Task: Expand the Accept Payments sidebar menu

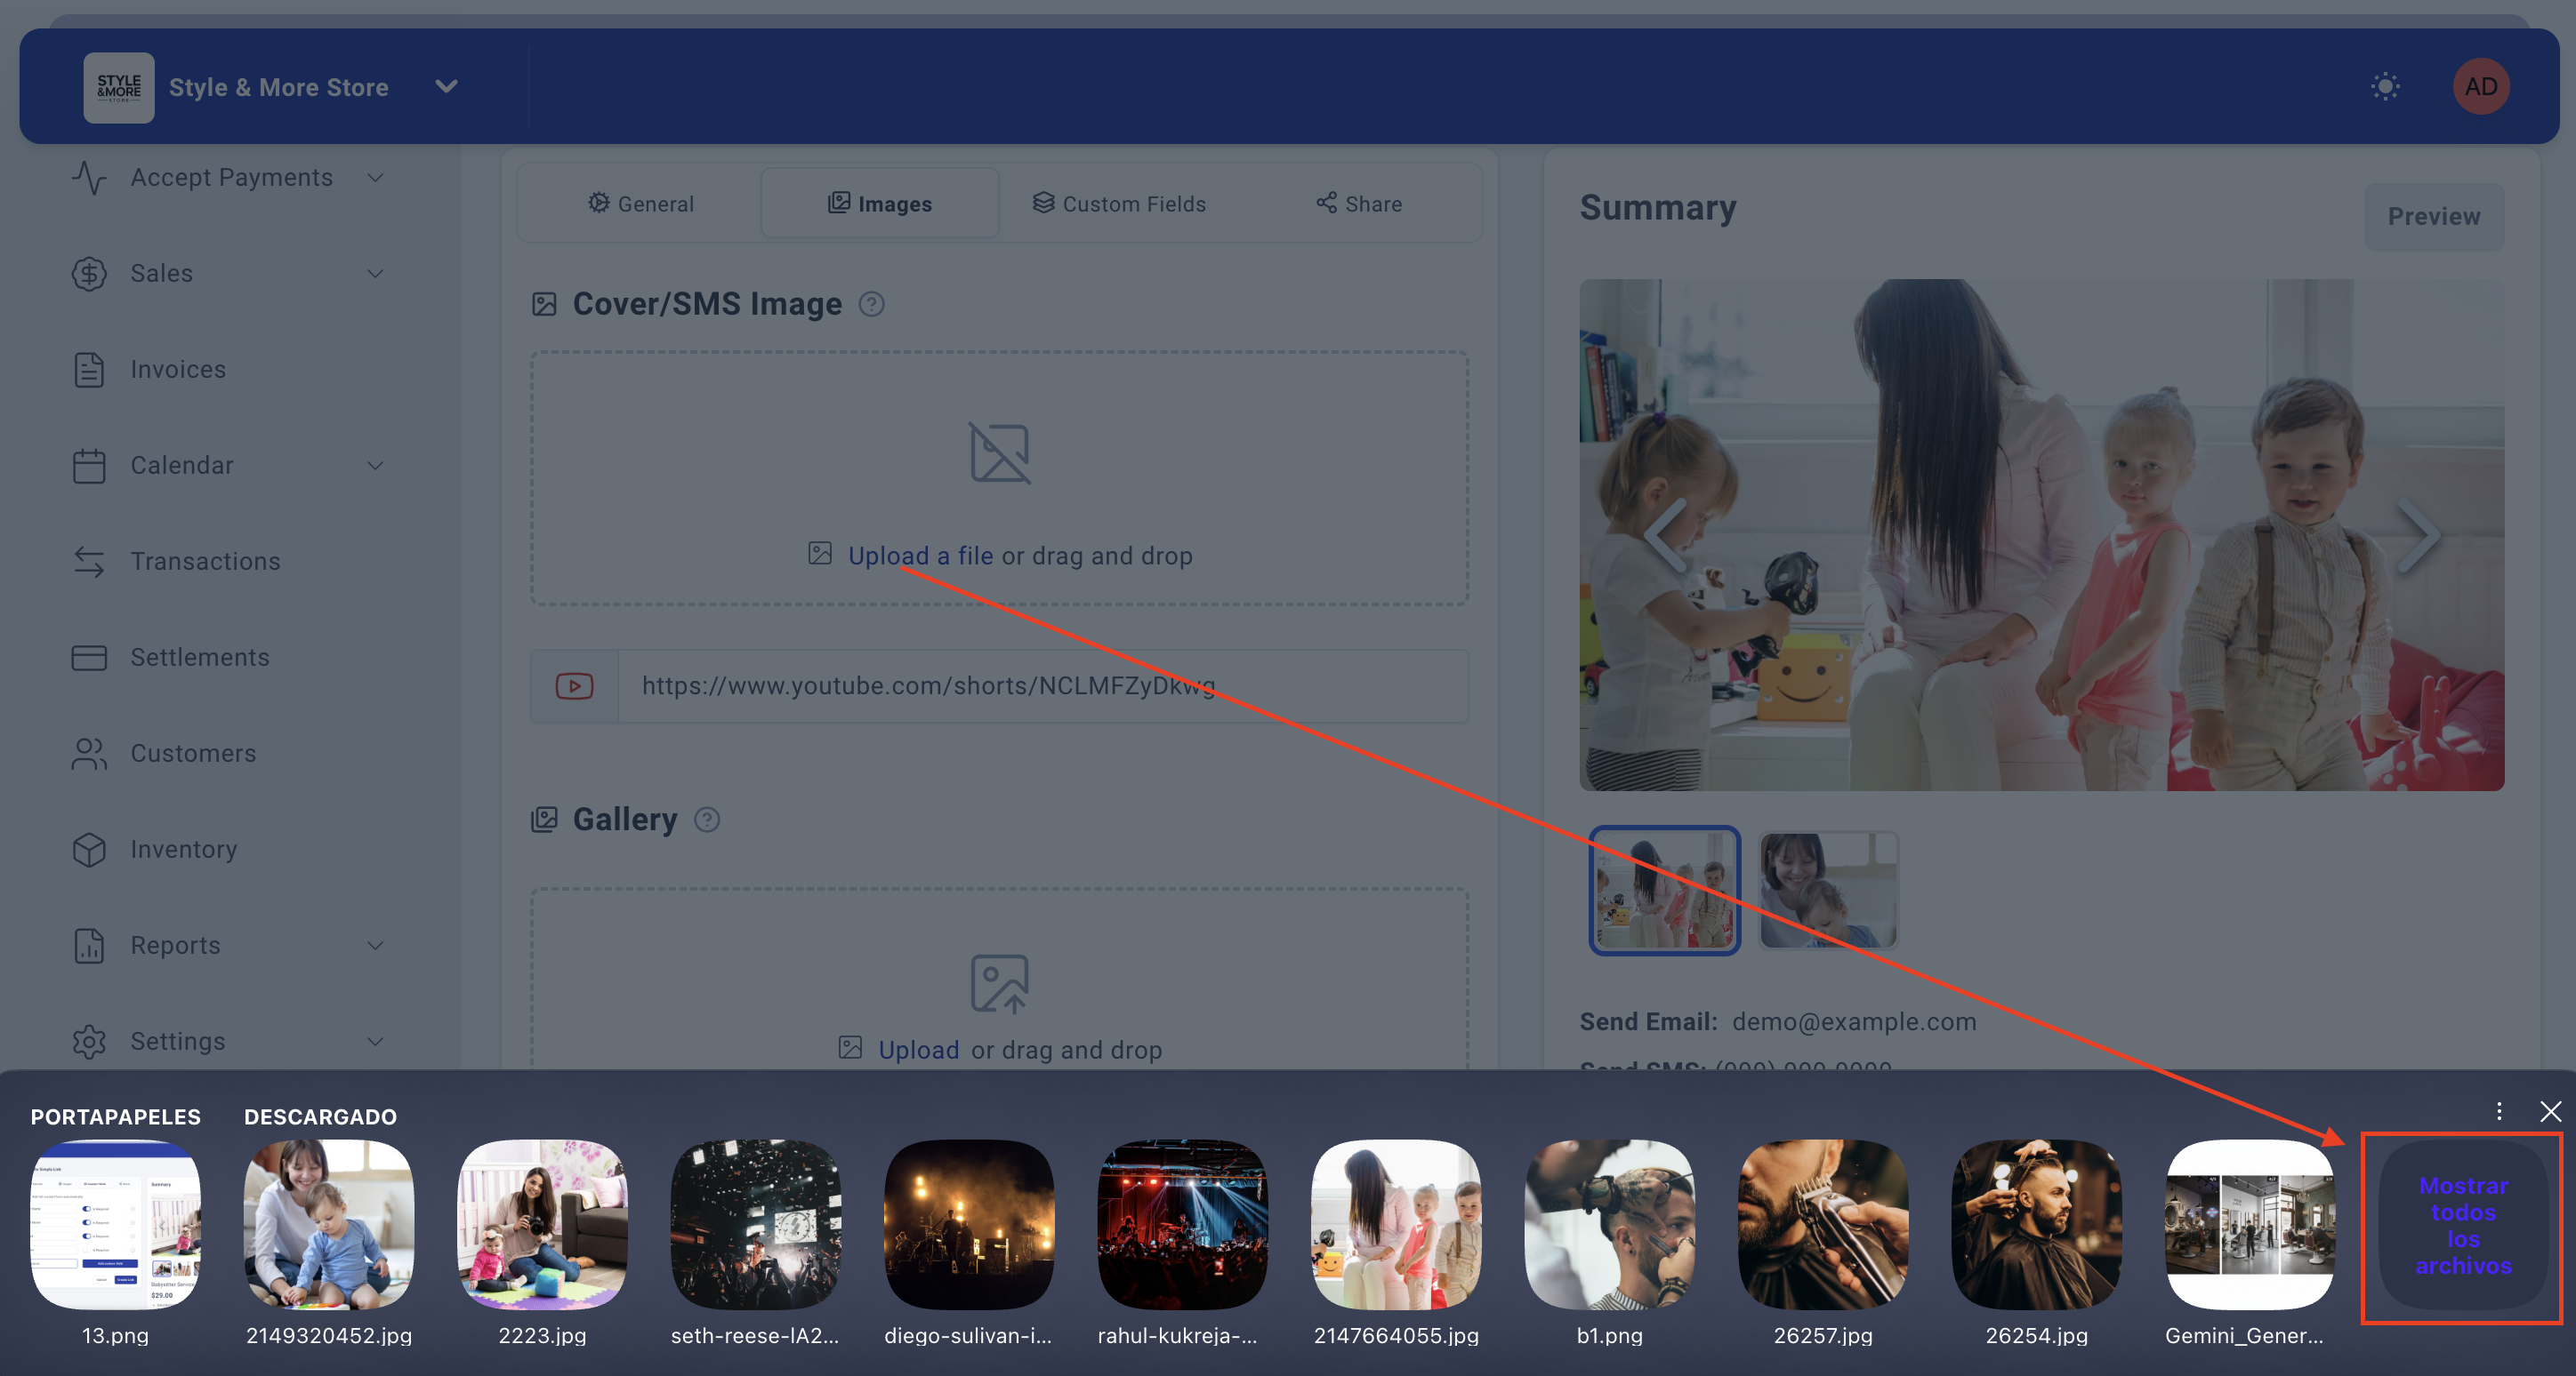Action: pyautogui.click(x=230, y=178)
